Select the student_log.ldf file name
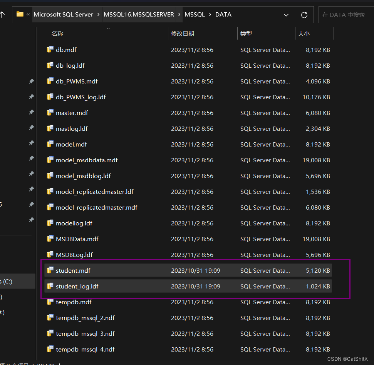374x365 pixels. pos(77,287)
